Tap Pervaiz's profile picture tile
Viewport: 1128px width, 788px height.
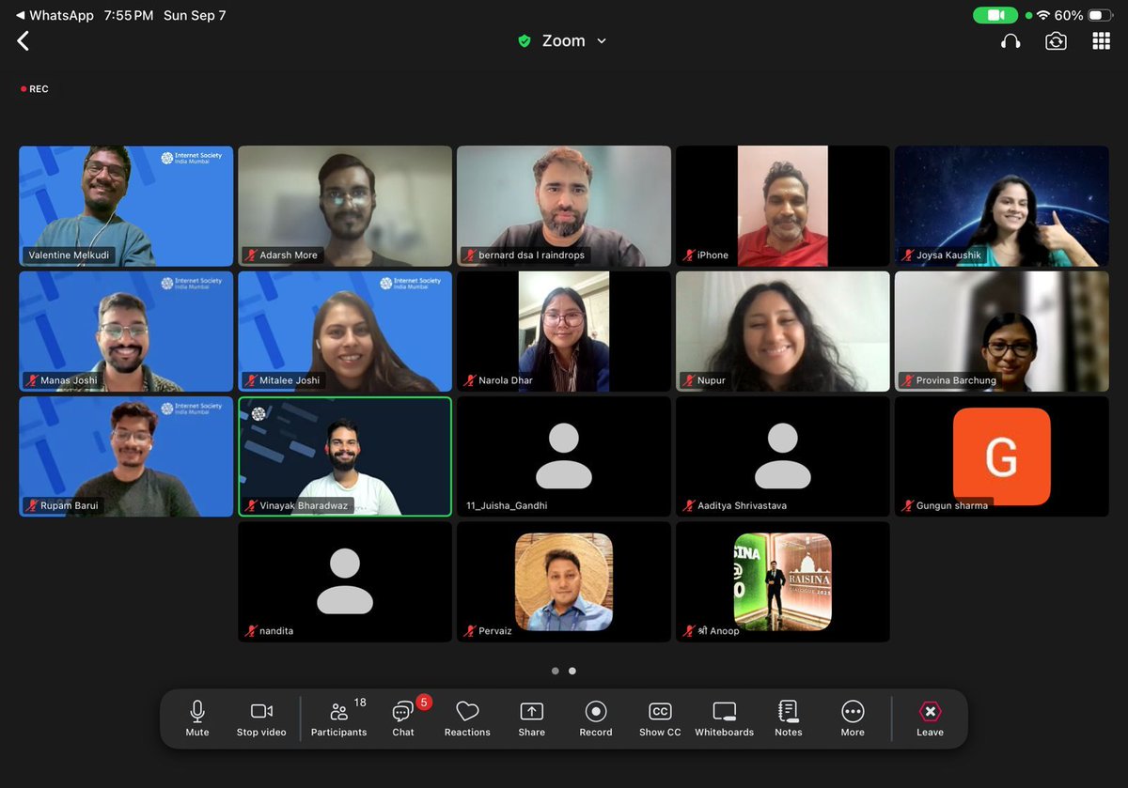[564, 582]
